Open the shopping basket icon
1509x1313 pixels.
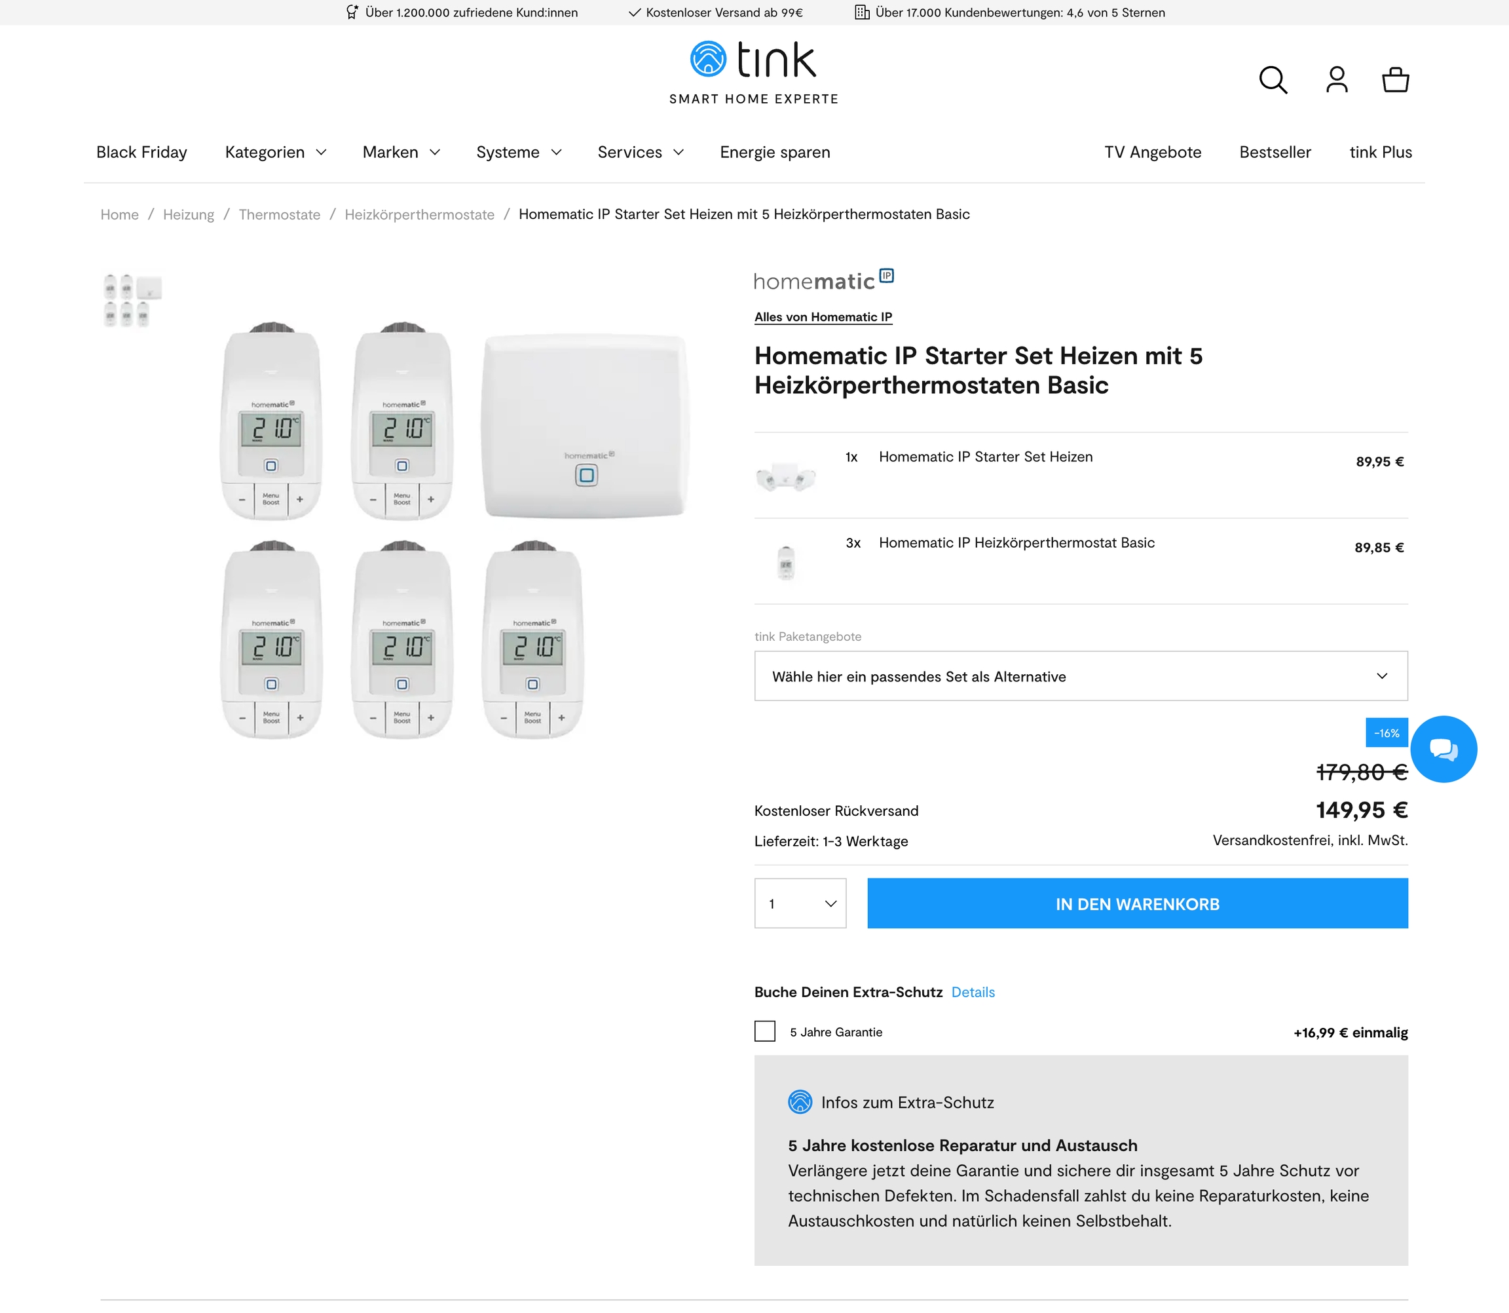(x=1395, y=80)
